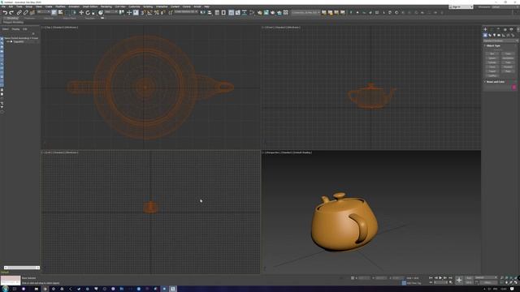Screen dimensions: 520x292
Task: Open Select by Name dialog icon
Action: point(60,13)
